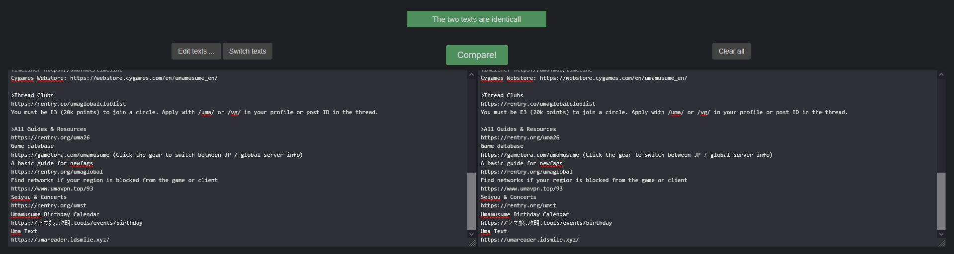This screenshot has width=954, height=254.
Task: Click 'Uma Text' line in right text
Action: tap(494, 231)
